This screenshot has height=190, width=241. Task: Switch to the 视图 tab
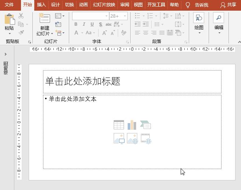[x=138, y=5]
